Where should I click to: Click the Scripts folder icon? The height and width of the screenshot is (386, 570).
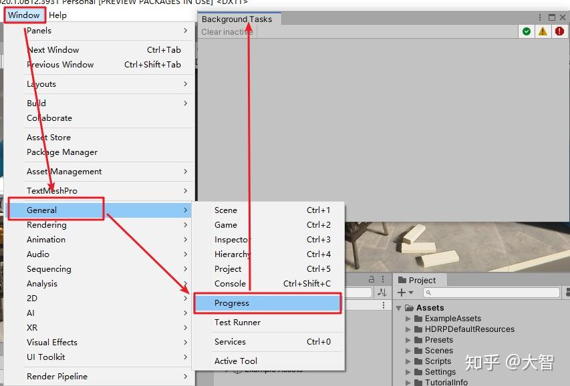(x=418, y=361)
